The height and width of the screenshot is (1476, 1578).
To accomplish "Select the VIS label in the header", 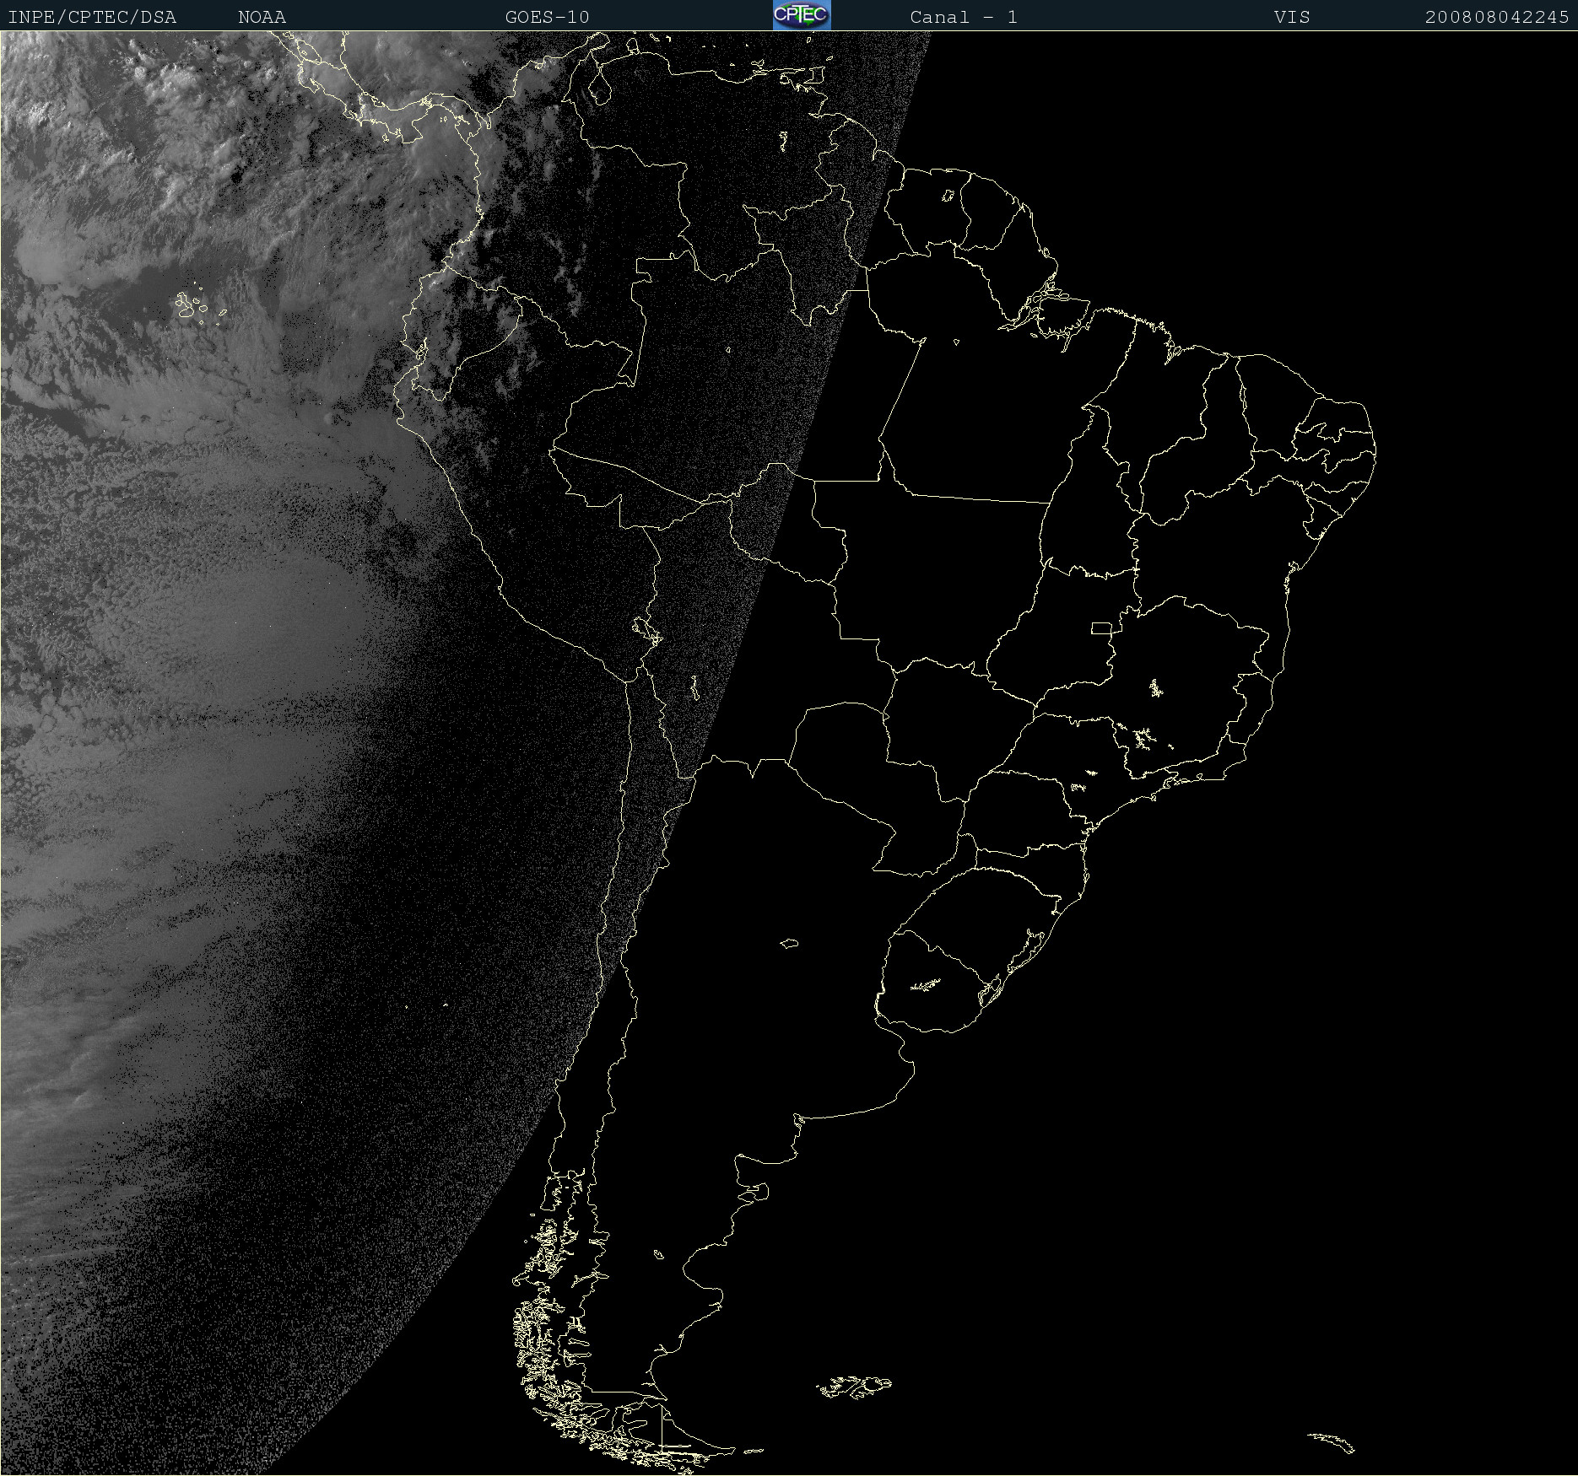I will pyautogui.click(x=1292, y=17).
